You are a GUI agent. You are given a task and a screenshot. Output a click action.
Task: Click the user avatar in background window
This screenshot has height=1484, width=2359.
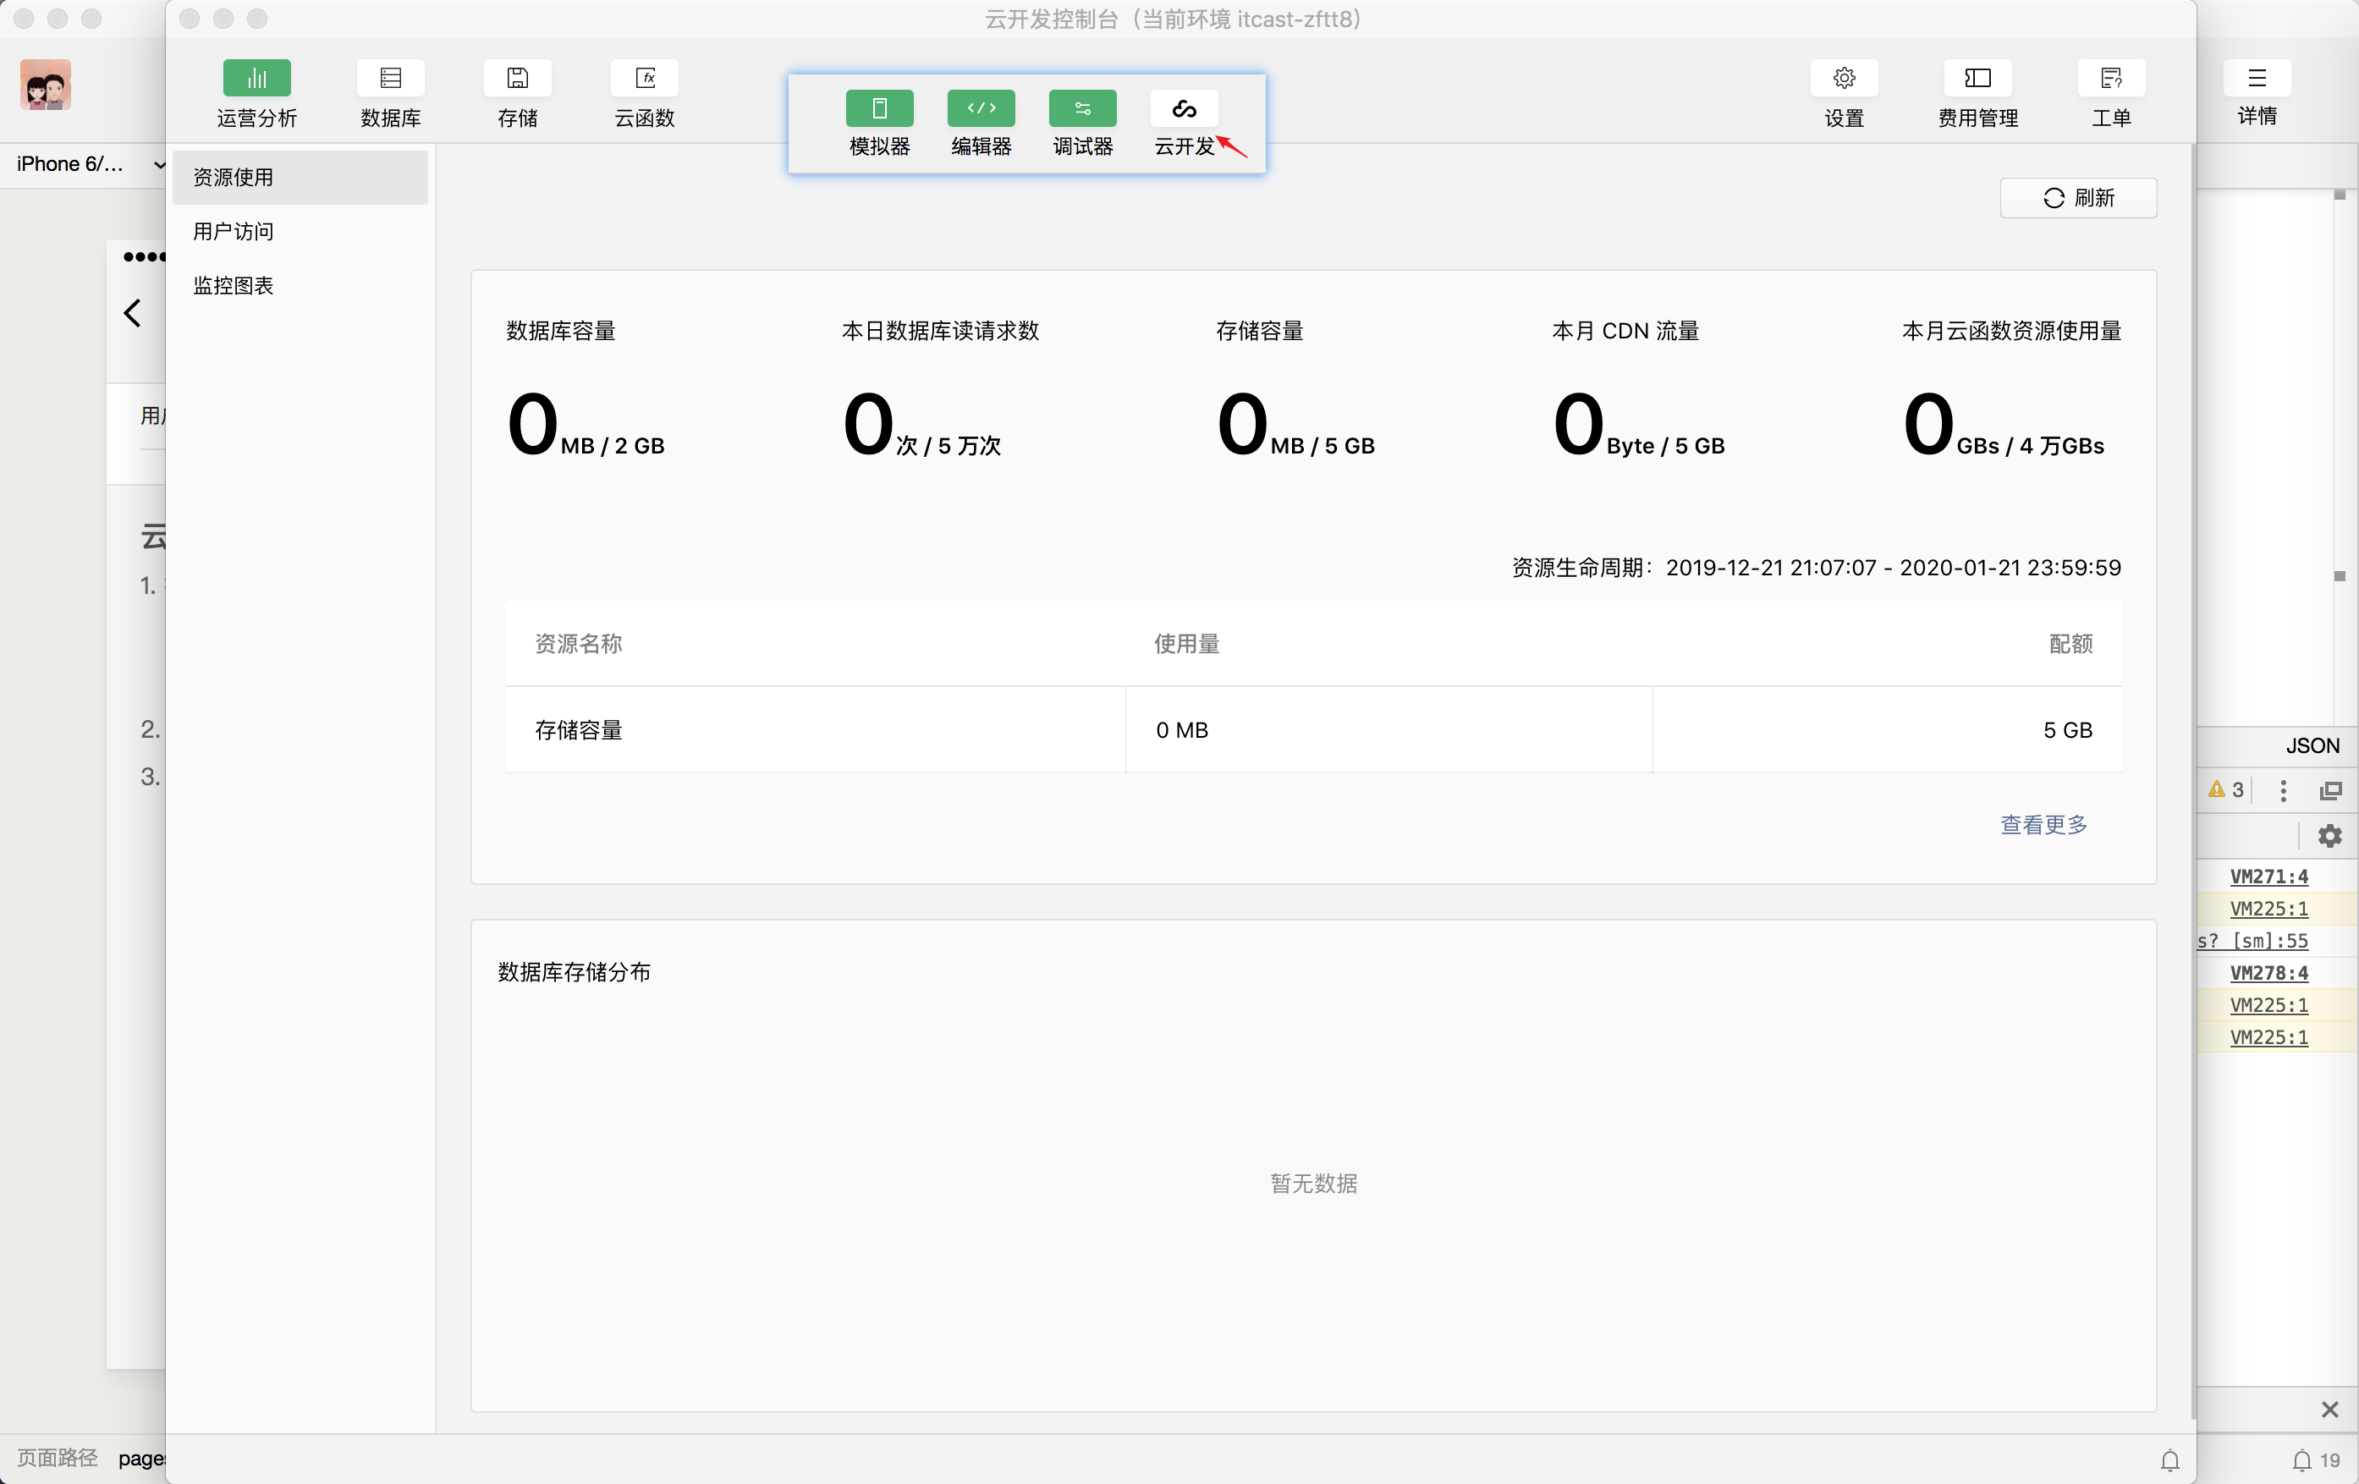pos(45,85)
